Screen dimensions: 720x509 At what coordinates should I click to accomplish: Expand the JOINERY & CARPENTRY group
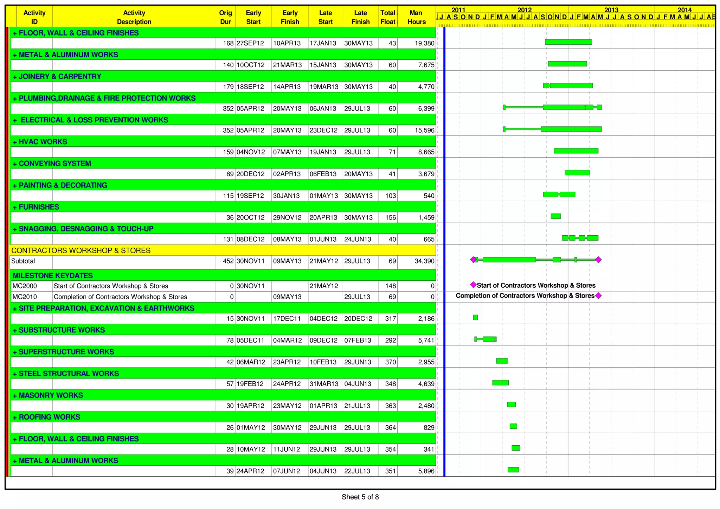pos(15,77)
